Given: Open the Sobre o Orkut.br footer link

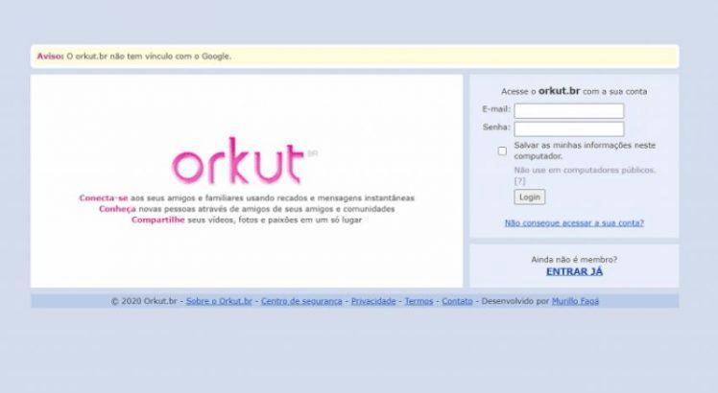Looking at the screenshot, I should click(219, 301).
